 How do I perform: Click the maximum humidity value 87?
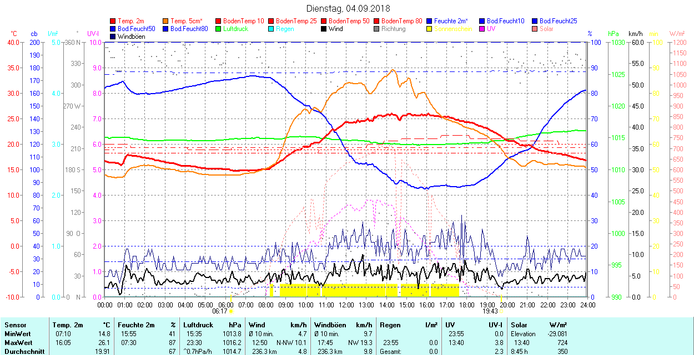click(x=172, y=343)
